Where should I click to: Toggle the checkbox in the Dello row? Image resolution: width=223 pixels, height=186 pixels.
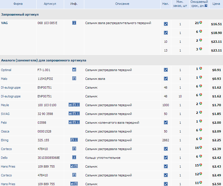[x=166, y=158]
